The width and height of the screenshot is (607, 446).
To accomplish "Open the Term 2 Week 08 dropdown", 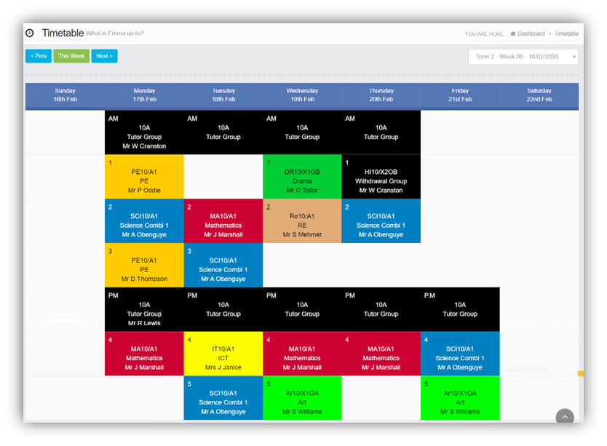I will pos(523,57).
